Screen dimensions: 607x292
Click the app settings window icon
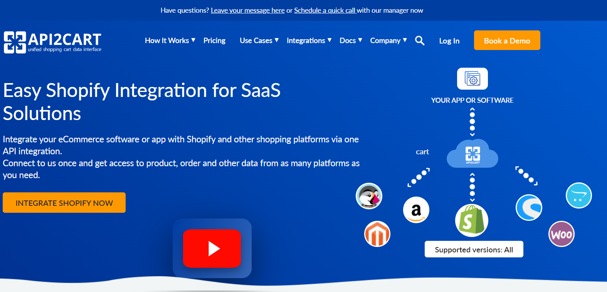point(472,78)
